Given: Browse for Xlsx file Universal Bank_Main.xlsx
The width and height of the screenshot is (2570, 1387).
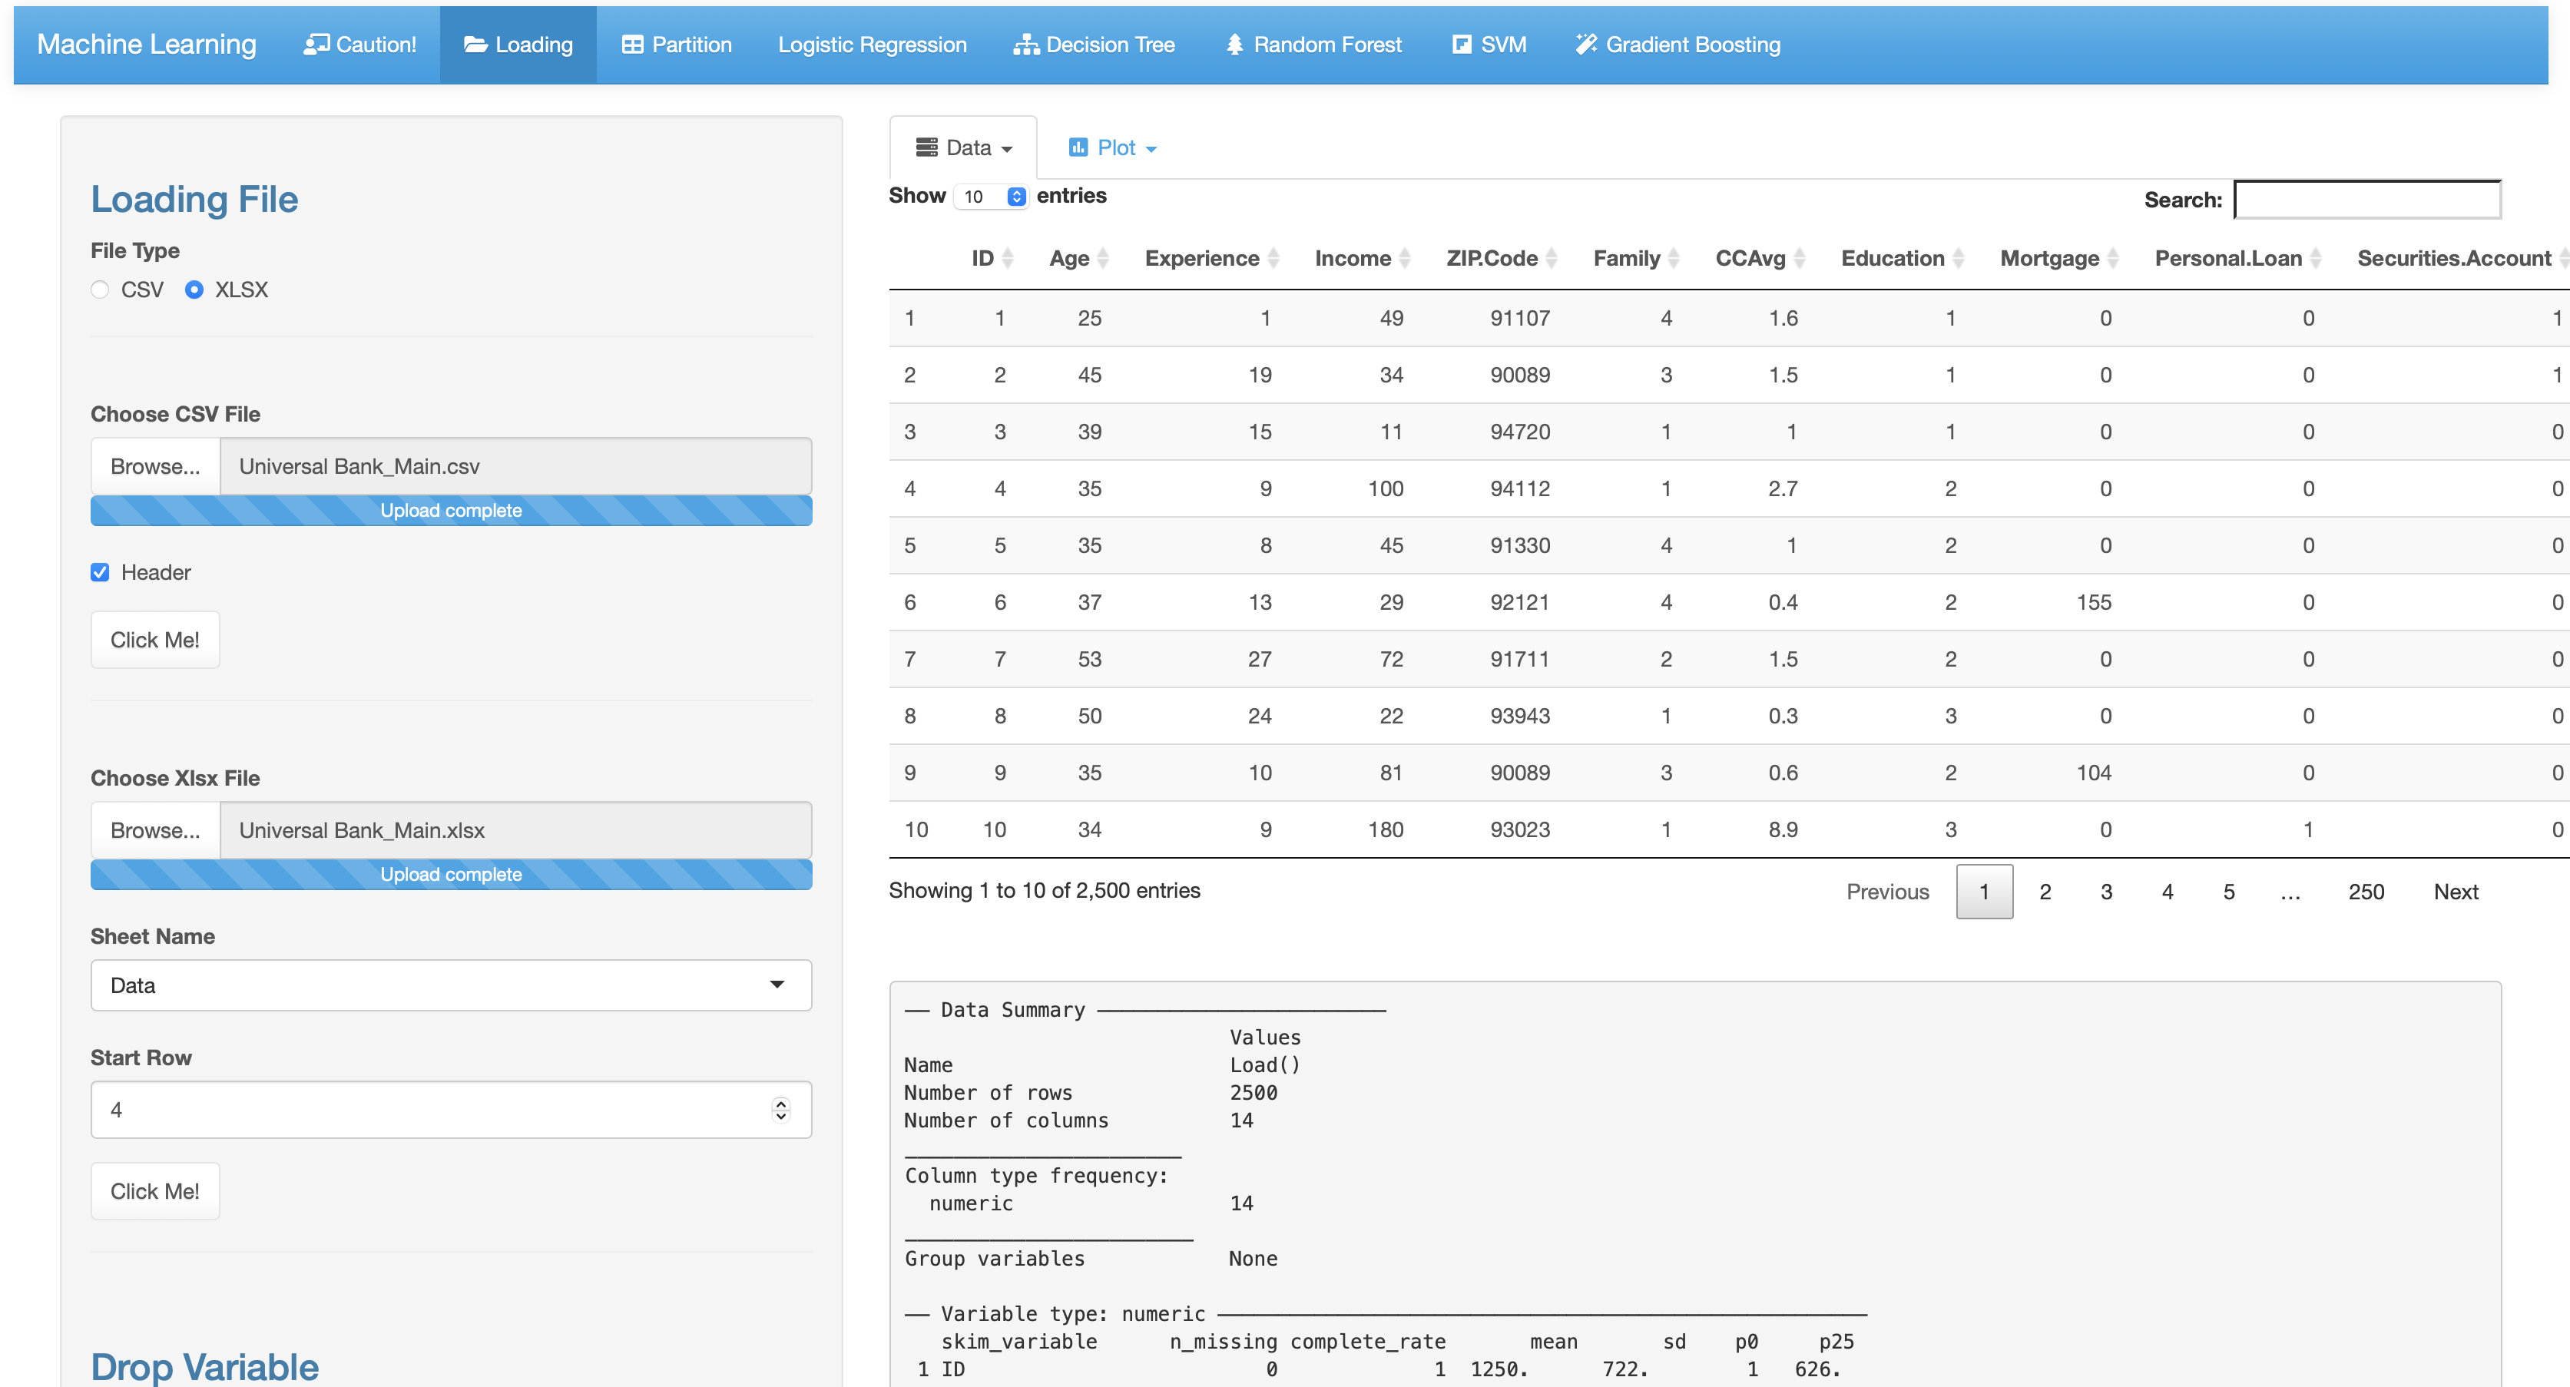Looking at the screenshot, I should [x=154, y=831].
